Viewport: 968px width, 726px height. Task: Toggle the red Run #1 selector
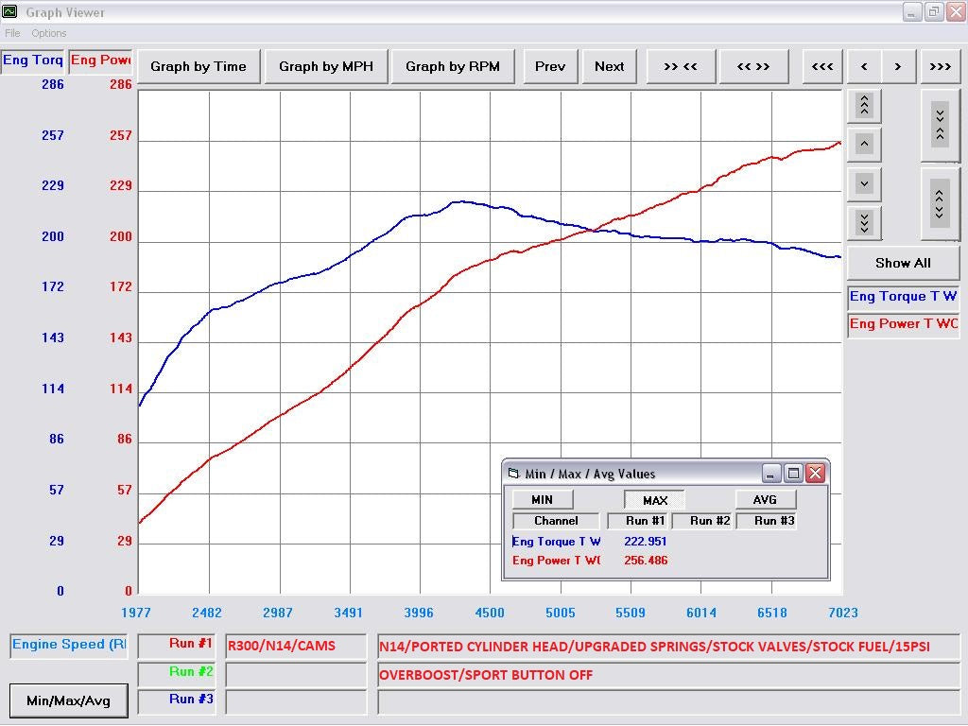pyautogui.click(x=178, y=645)
